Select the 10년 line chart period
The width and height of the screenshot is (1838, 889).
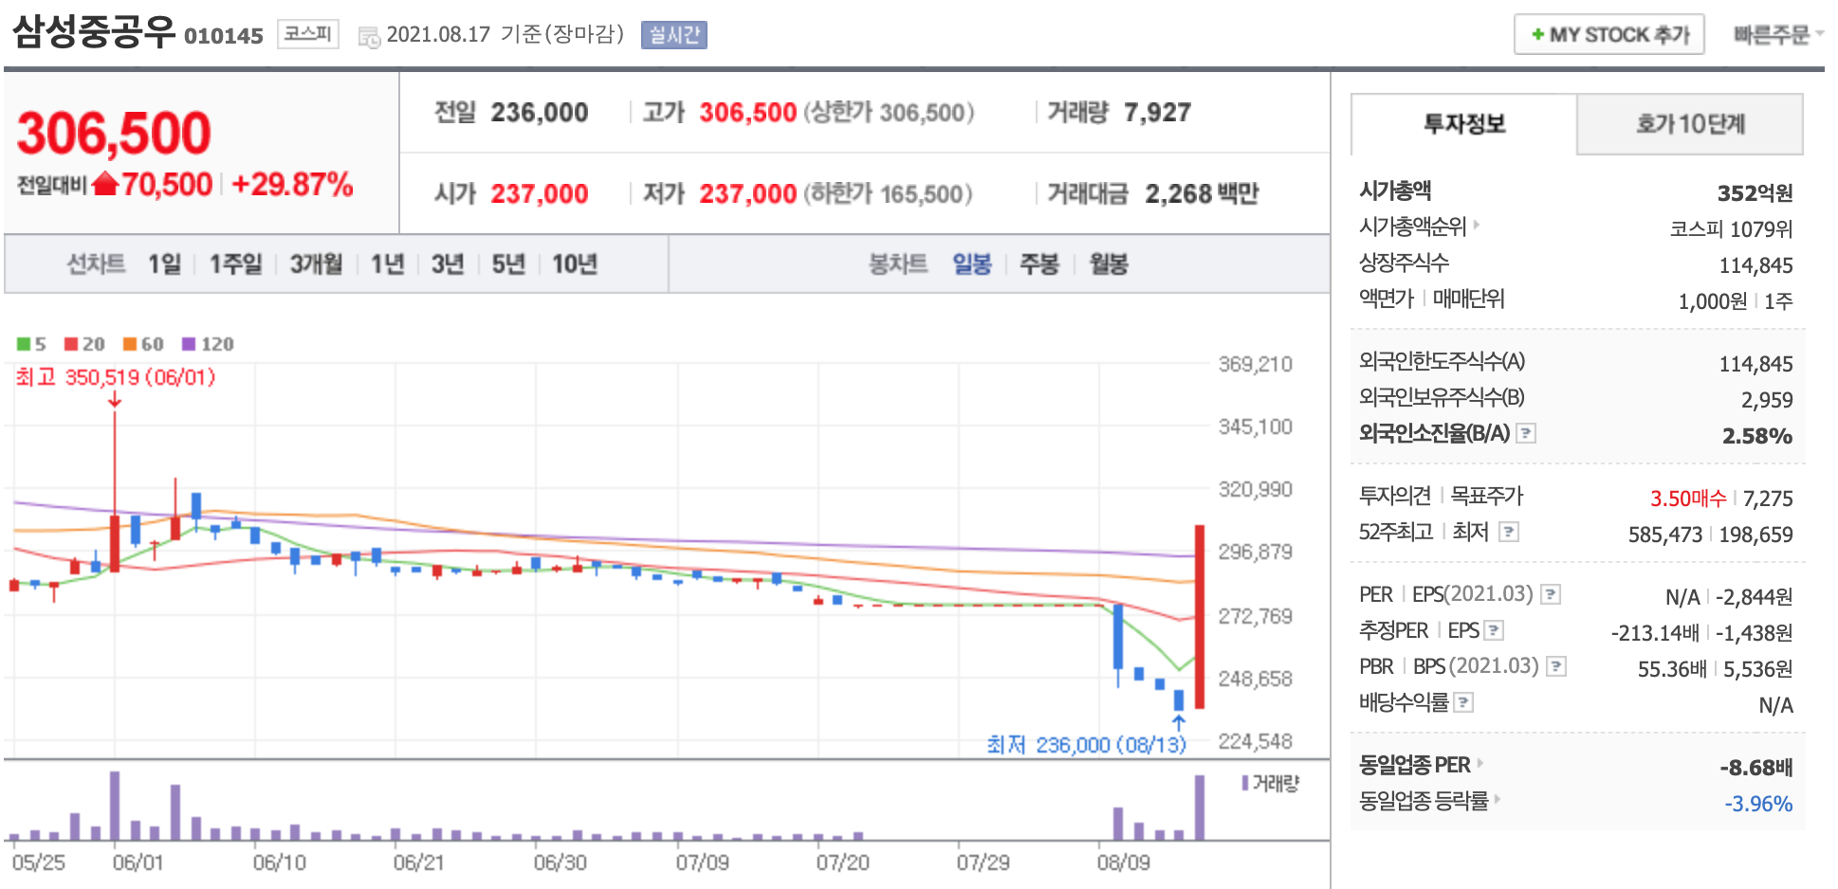575,263
